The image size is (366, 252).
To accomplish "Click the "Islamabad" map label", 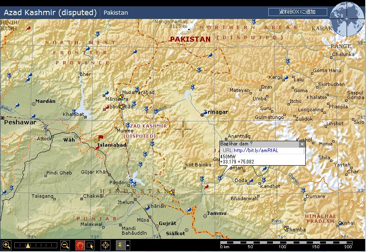I will [112, 145].
